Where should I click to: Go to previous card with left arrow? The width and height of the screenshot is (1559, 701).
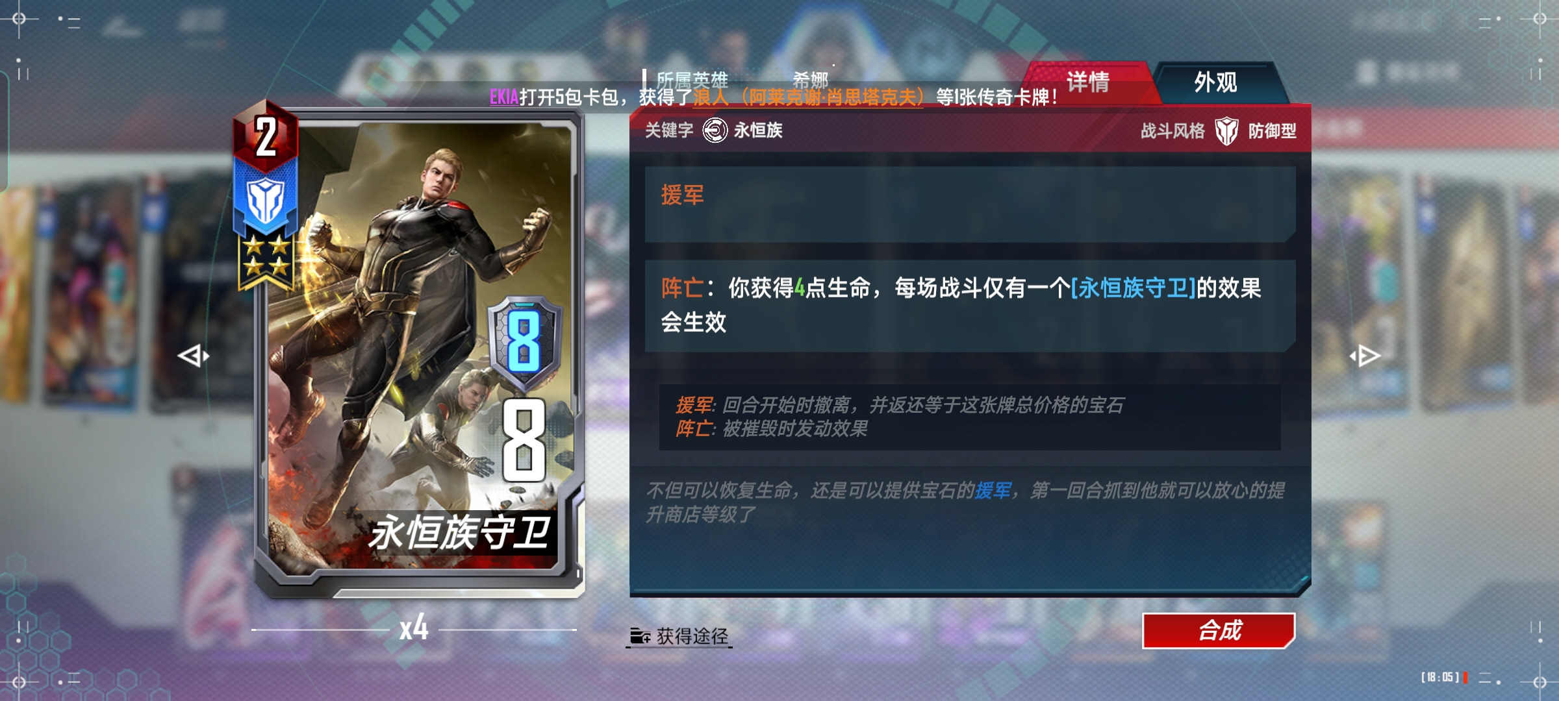(x=194, y=356)
